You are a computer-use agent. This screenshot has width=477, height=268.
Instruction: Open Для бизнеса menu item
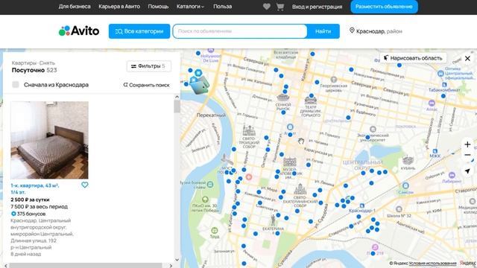[75, 7]
